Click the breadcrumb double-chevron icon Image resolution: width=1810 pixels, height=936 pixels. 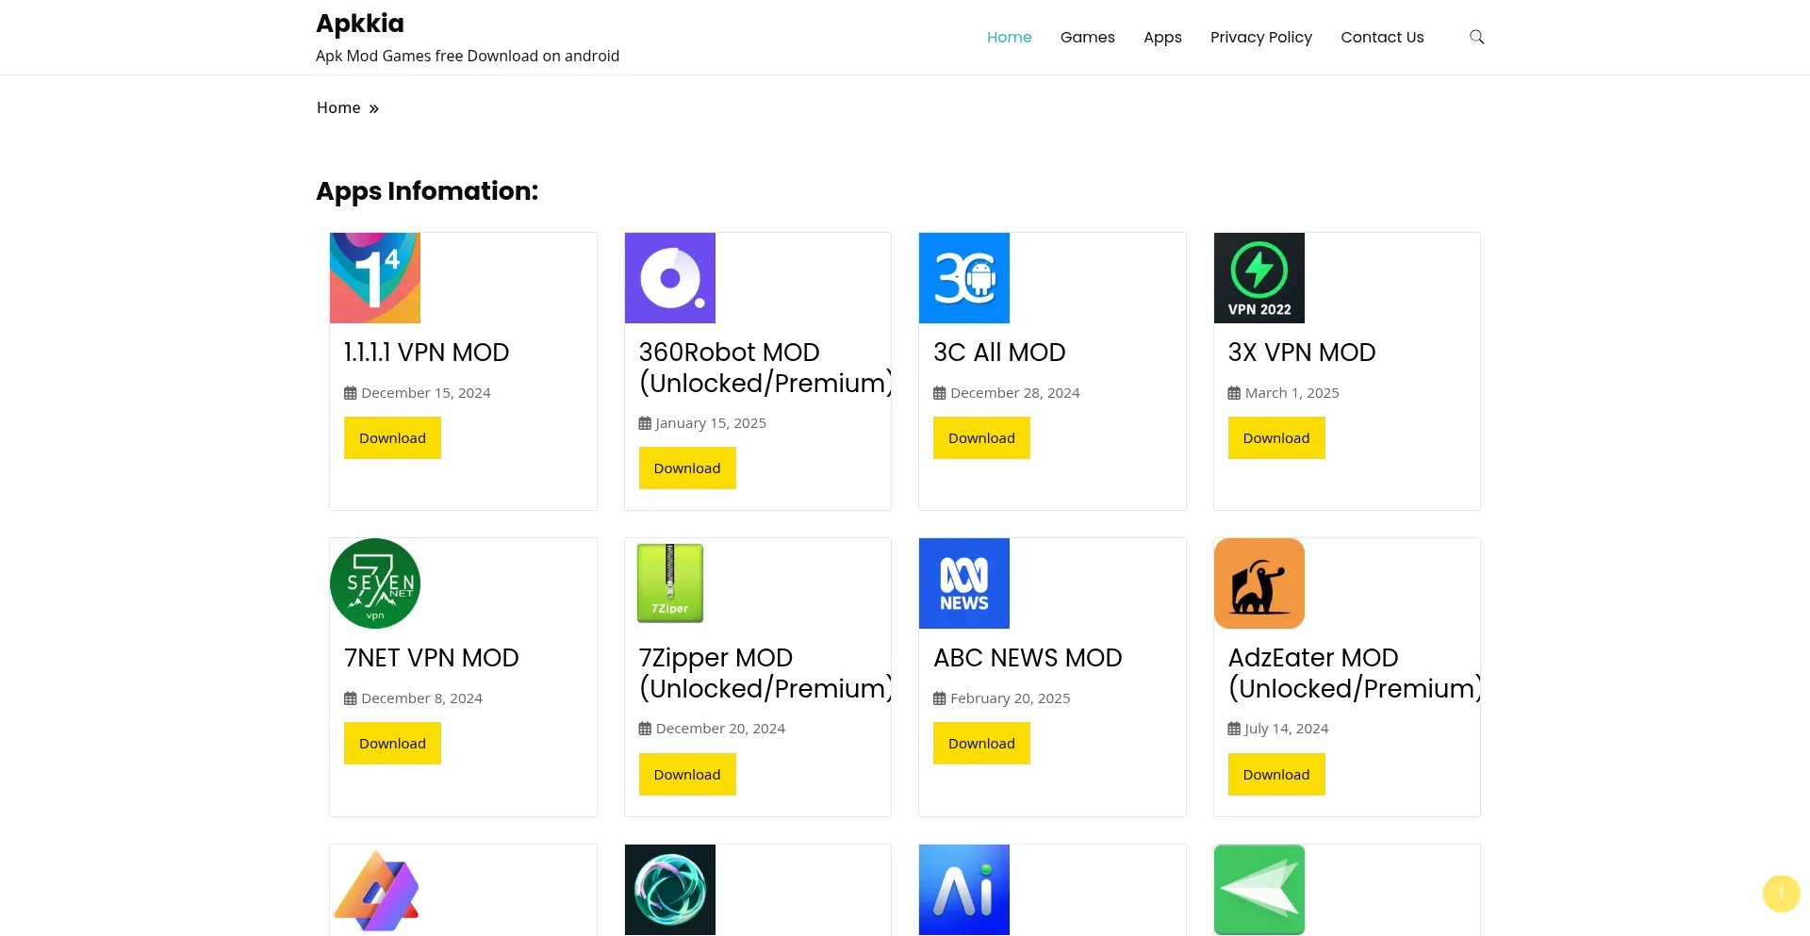pos(373,108)
